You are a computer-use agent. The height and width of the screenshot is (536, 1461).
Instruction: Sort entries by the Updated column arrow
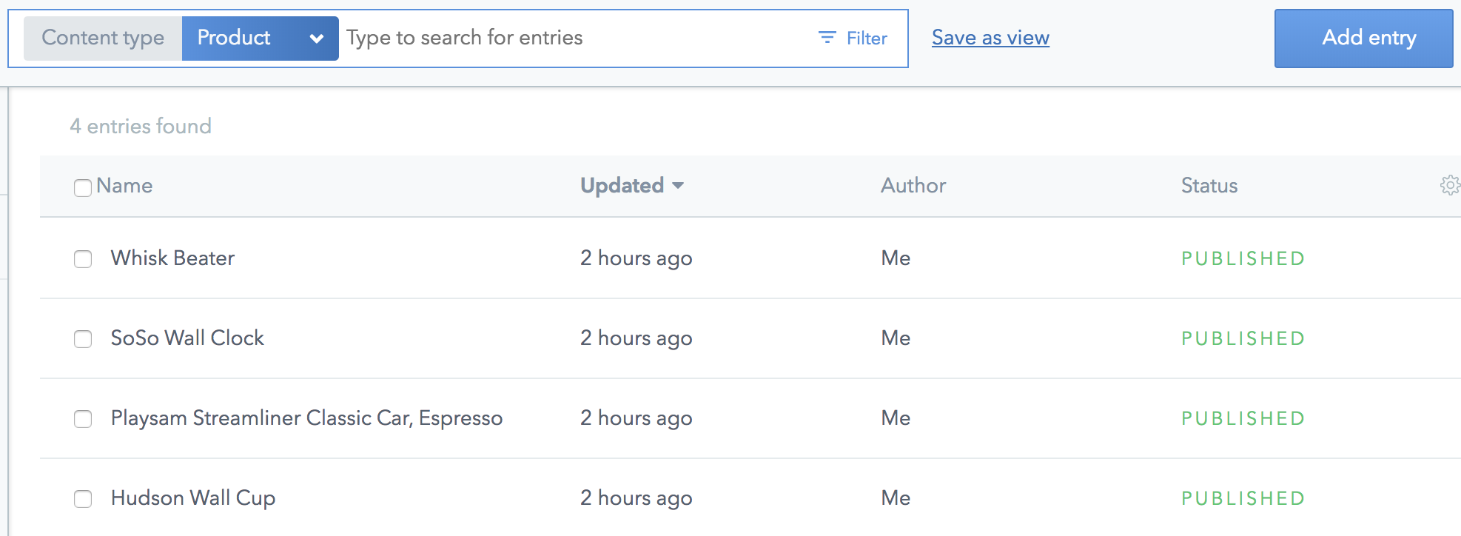click(x=678, y=186)
